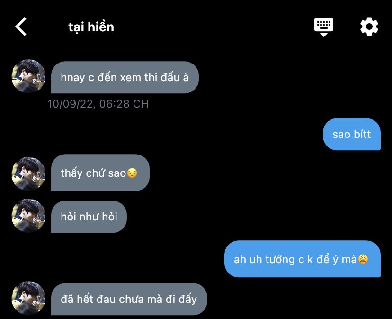Screen dimensions: 392x319
Task: Select the 'hỏi như hỏi' message bubble
Action: tap(89, 217)
